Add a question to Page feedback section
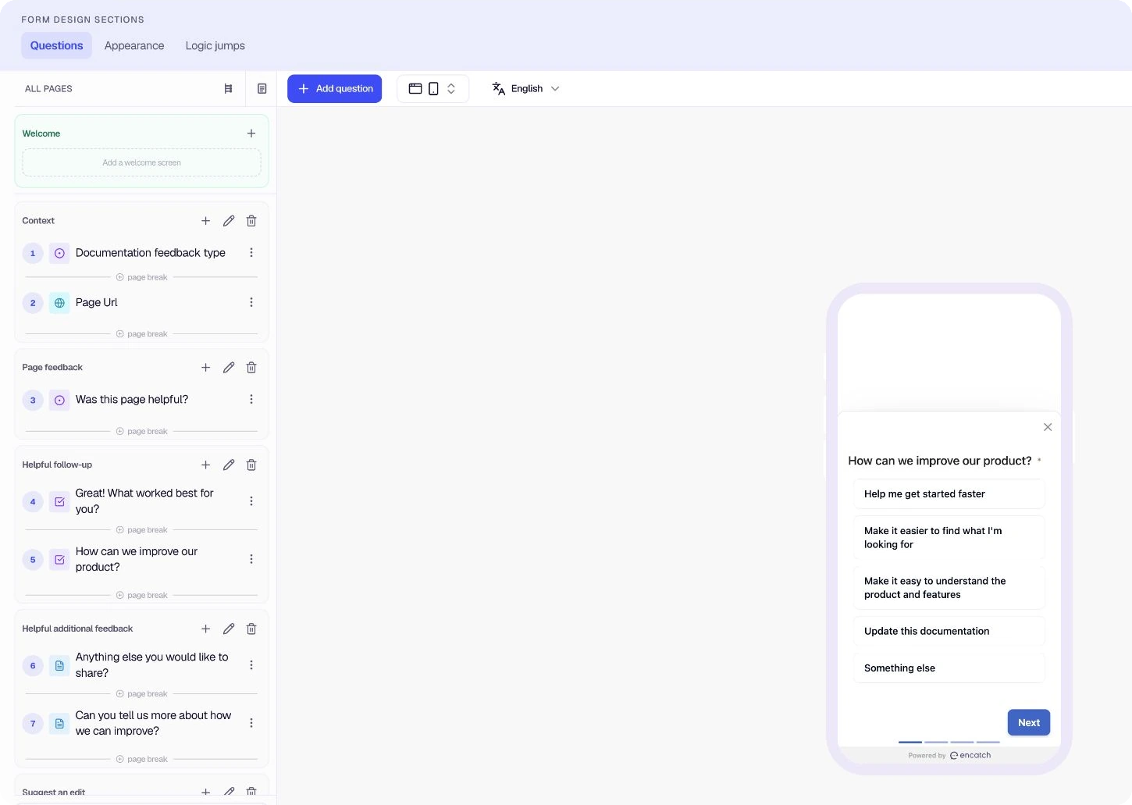The height and width of the screenshot is (805, 1132). tap(206, 368)
